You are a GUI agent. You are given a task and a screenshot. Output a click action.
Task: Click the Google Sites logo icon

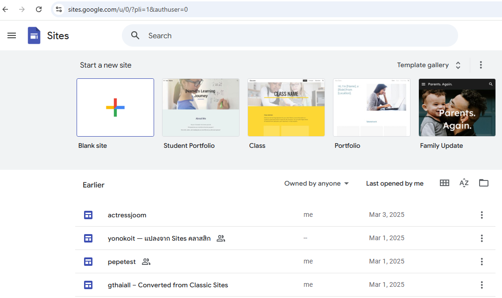34,35
